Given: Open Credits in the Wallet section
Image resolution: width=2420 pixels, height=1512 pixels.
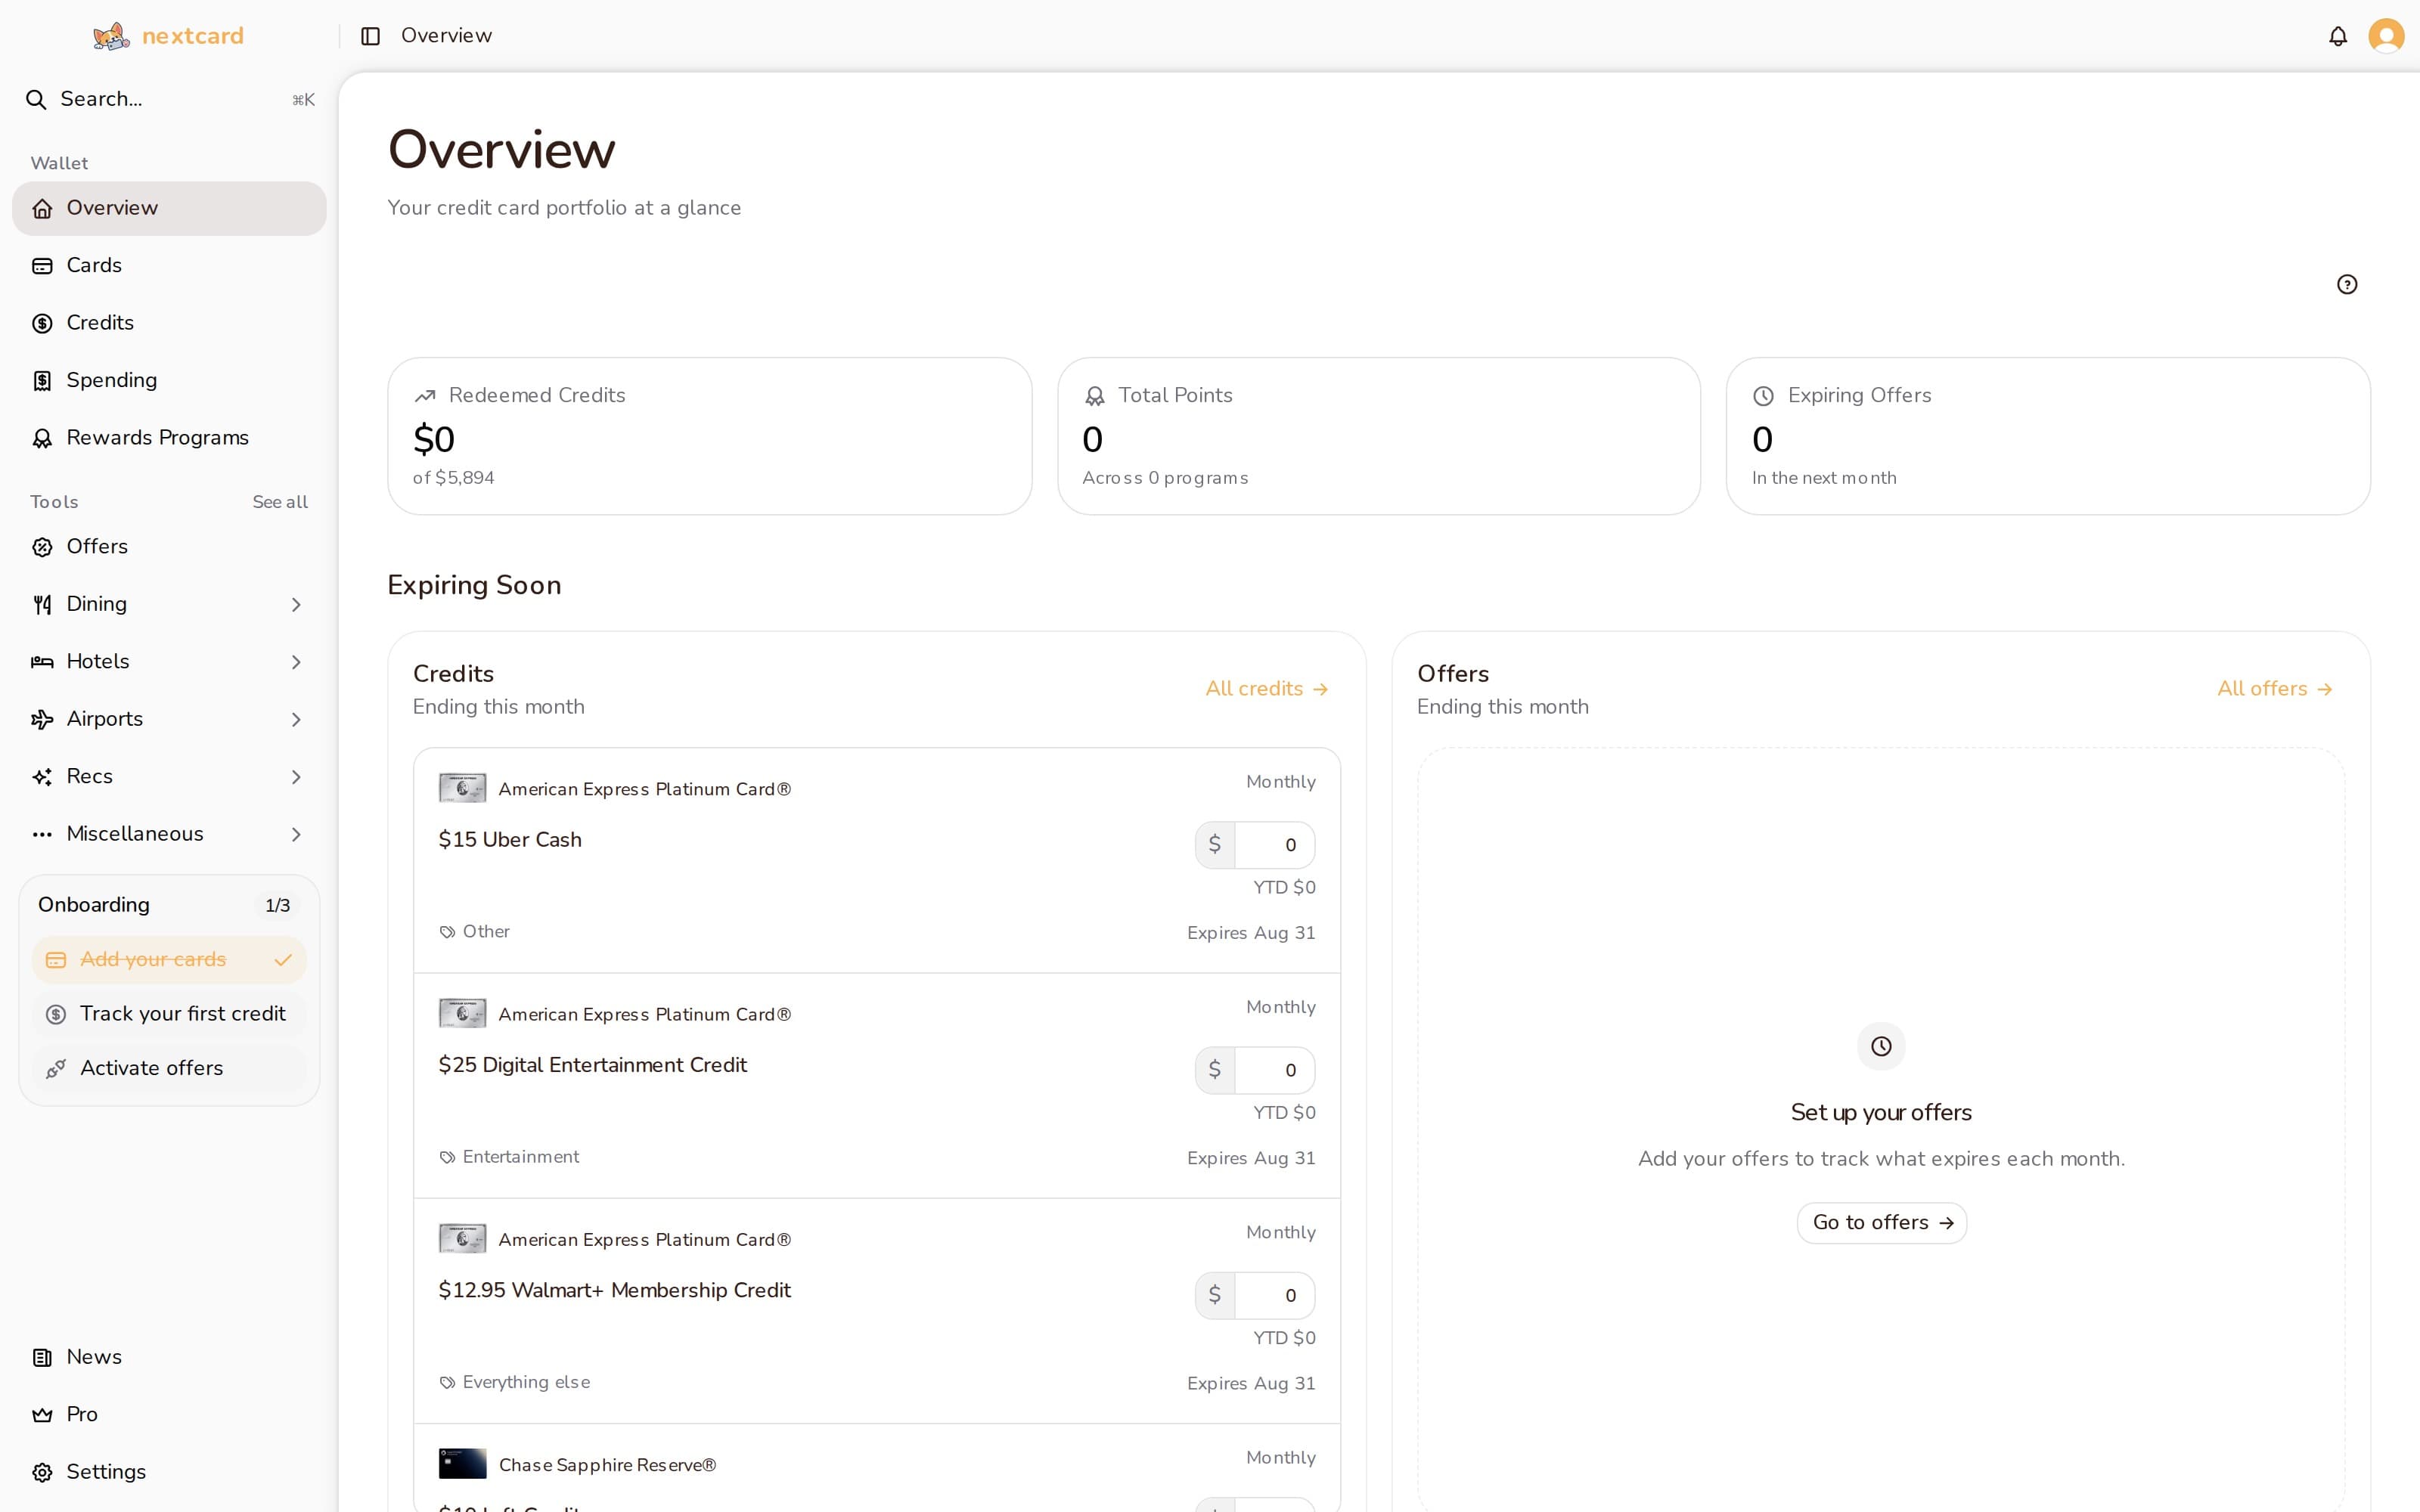Looking at the screenshot, I should [169, 323].
